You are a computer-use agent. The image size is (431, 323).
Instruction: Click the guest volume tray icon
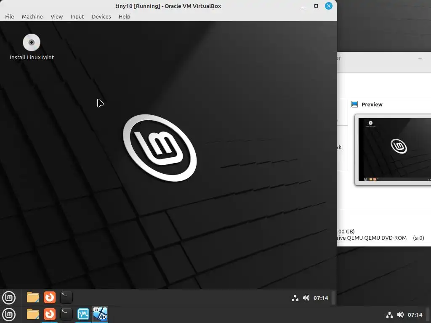[x=306, y=298]
